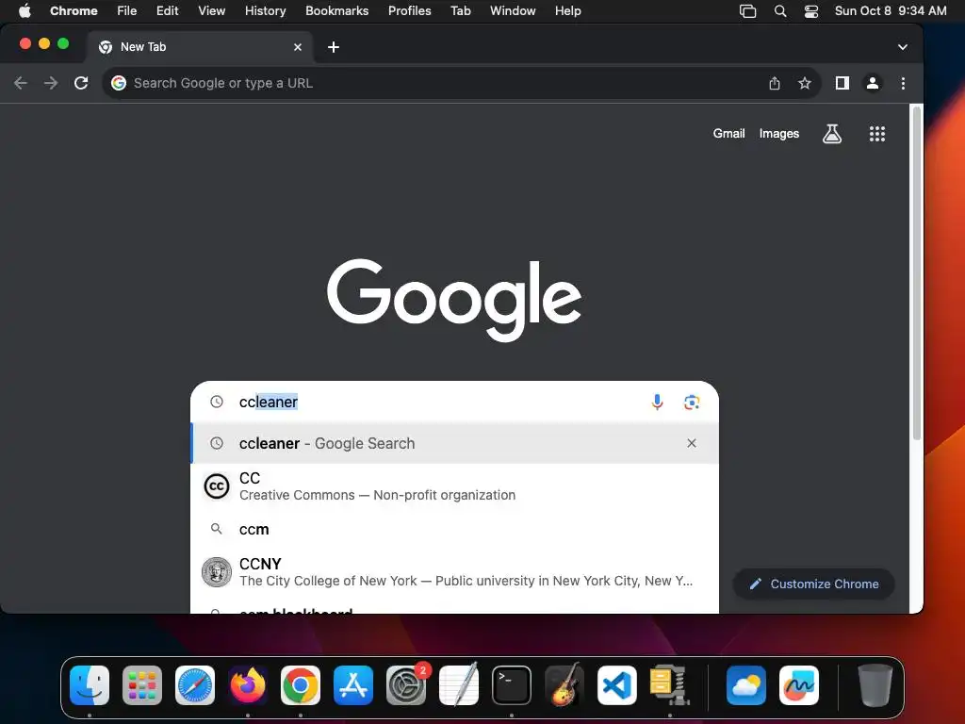Open the Apple menu
The height and width of the screenshot is (724, 965).
tap(25, 11)
